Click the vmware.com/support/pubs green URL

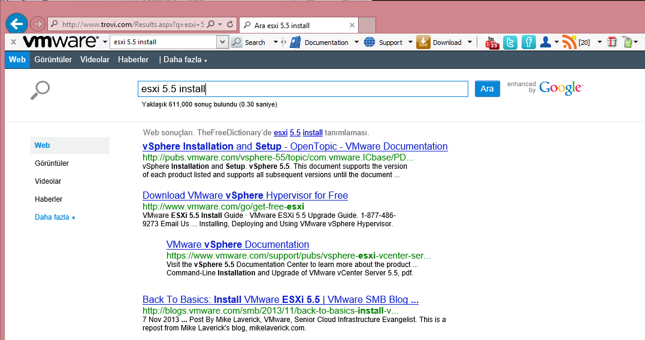(x=299, y=256)
